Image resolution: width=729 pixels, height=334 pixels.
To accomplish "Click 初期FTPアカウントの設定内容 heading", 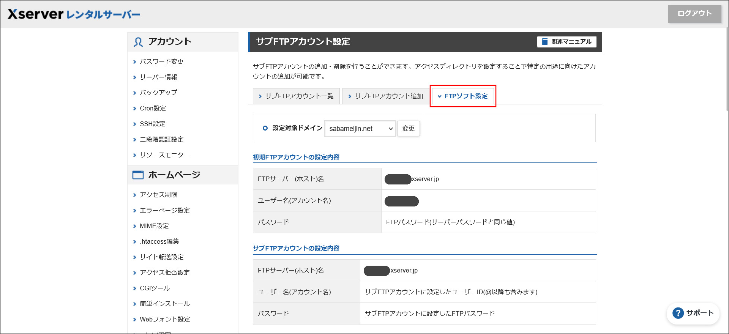I will coord(296,157).
